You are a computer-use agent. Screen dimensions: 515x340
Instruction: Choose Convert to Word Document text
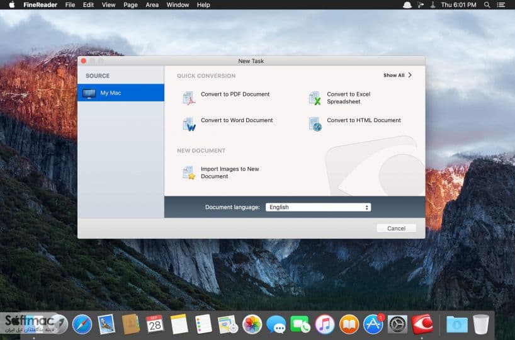coord(237,120)
